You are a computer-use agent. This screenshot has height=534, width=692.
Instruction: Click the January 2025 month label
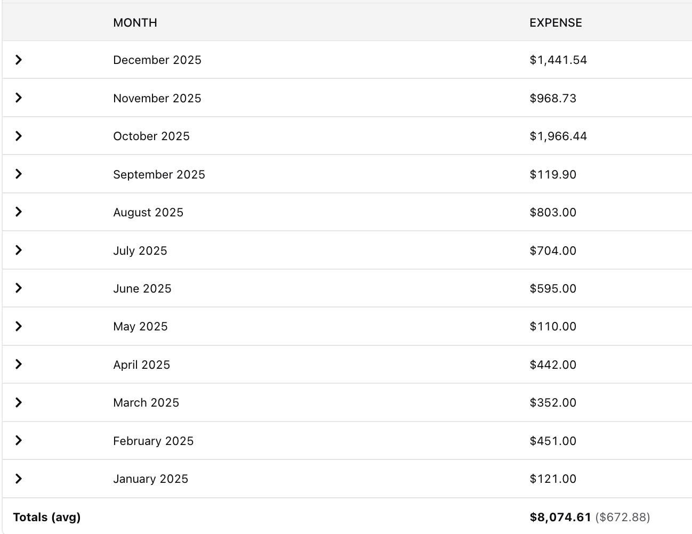point(150,479)
